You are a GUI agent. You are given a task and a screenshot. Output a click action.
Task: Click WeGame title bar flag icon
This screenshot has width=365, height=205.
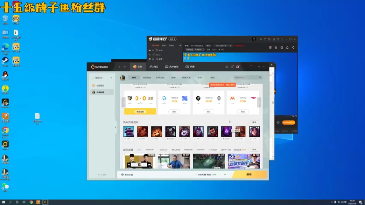[x=227, y=67]
